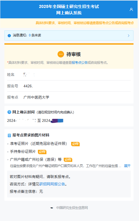Click the 0 条未读 message notification bar
Viewport: 139px width, 221px height.
[69, 36]
